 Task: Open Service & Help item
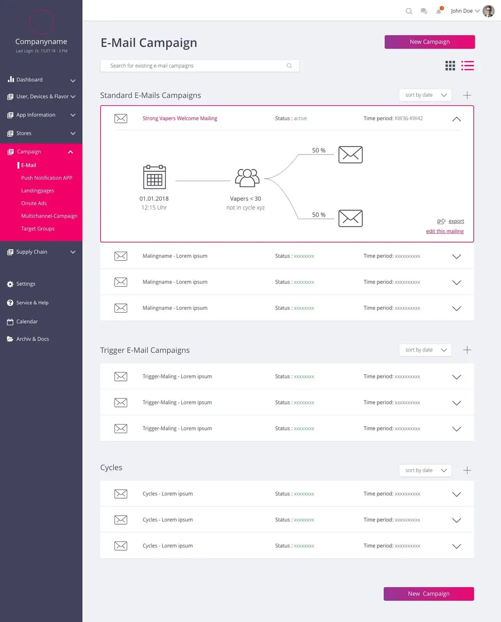coord(28,303)
